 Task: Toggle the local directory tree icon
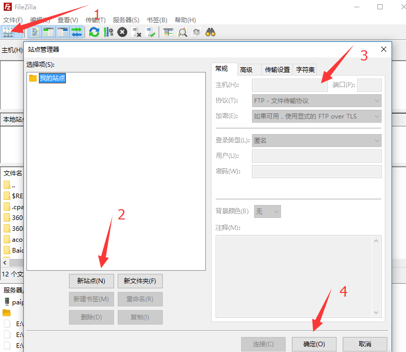click(48, 32)
